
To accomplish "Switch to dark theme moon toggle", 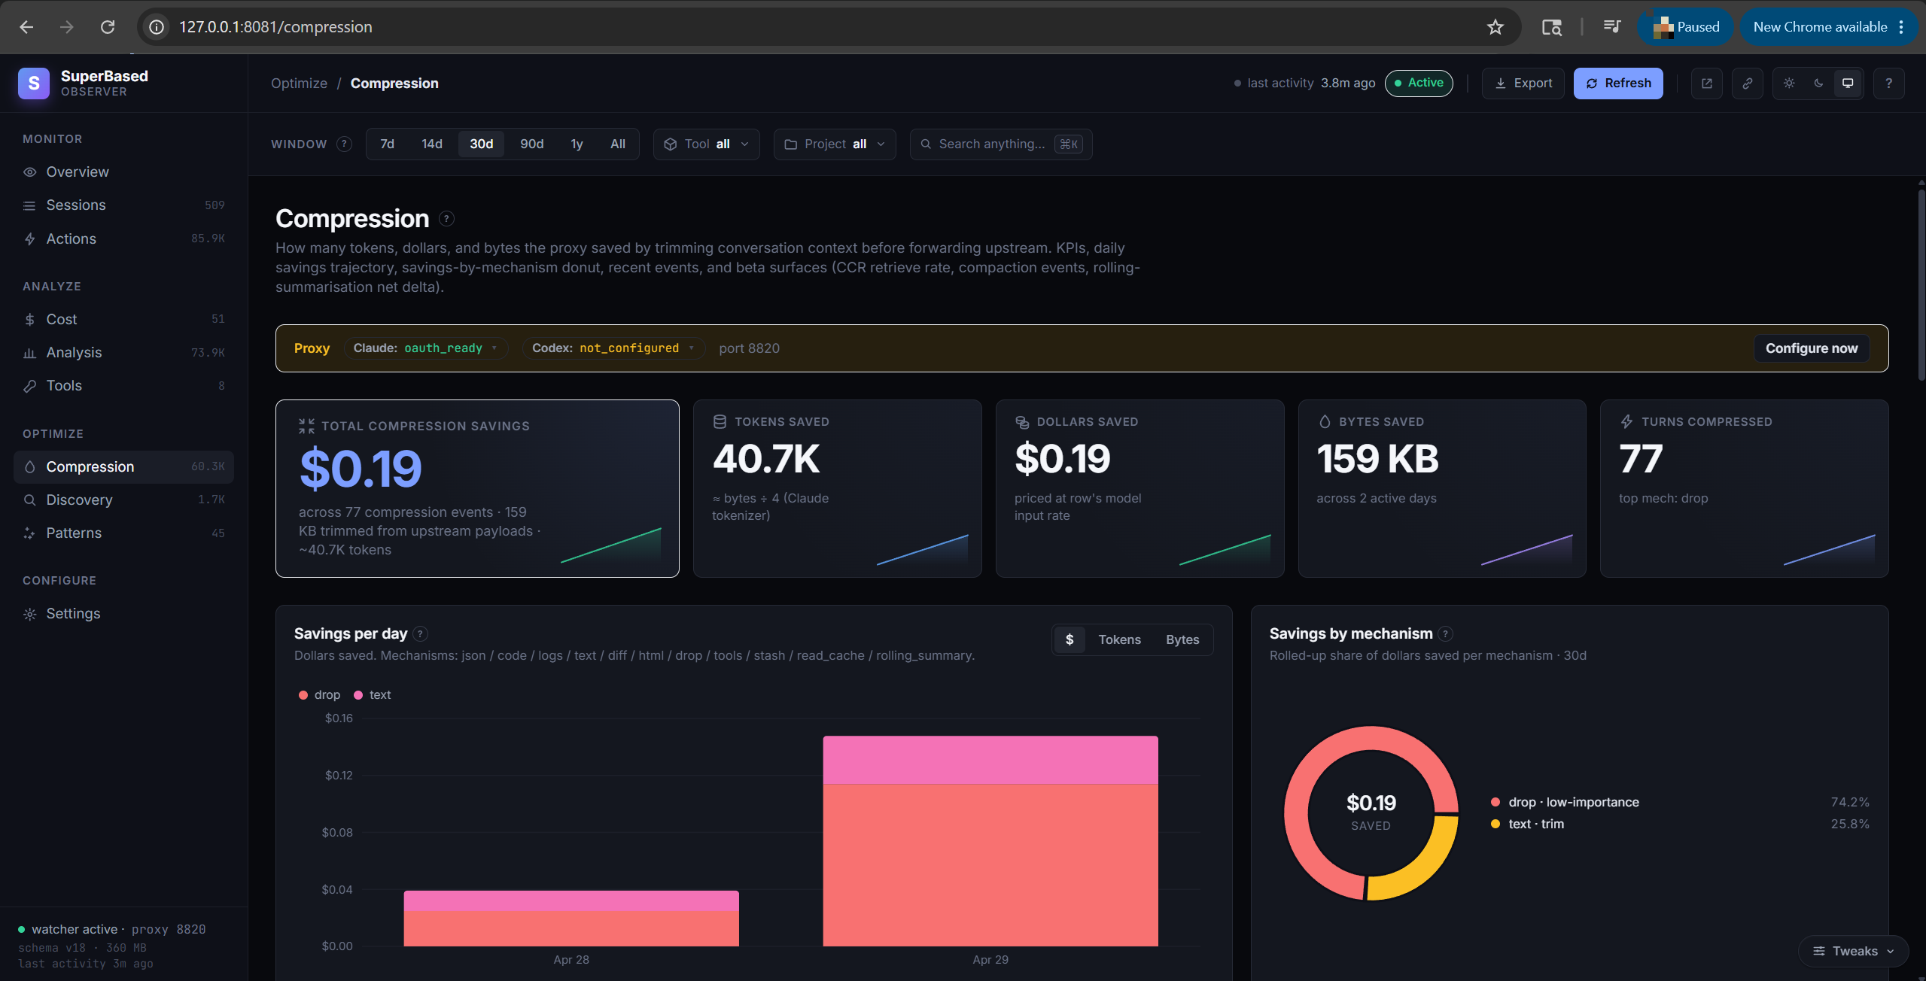I will point(1818,84).
